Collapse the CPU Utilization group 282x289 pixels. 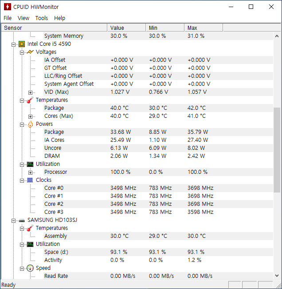pos(22,165)
